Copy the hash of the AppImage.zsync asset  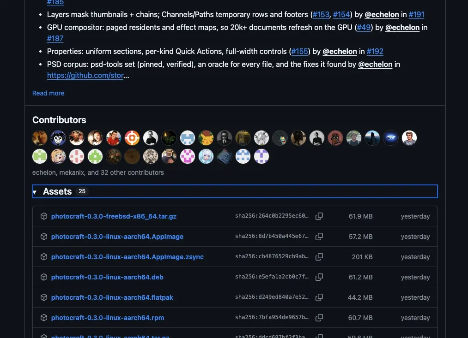[319, 257]
